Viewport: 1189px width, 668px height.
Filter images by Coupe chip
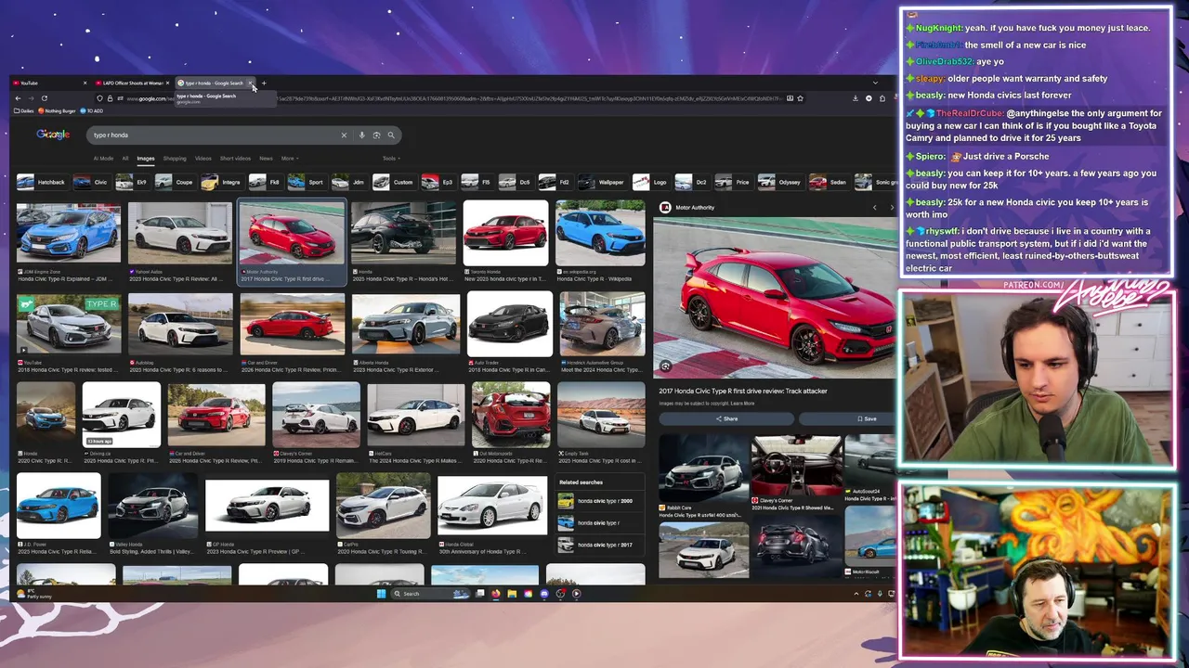pos(175,182)
